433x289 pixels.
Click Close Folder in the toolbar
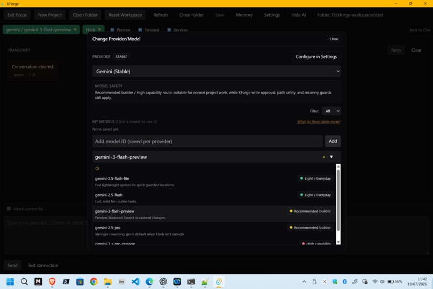191,15
